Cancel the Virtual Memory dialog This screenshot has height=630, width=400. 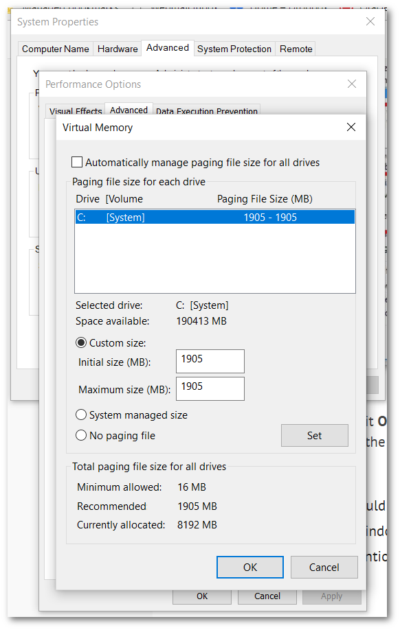tap(324, 567)
